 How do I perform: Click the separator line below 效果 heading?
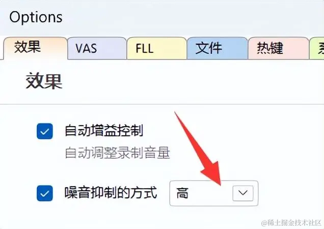162,104
